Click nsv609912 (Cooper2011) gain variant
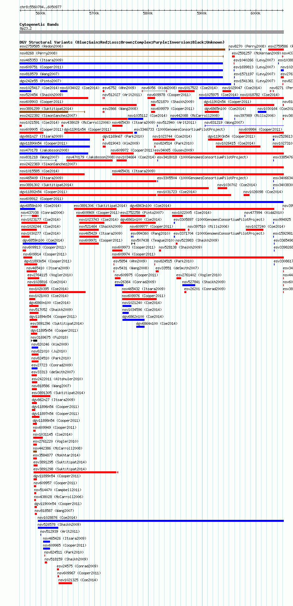Viewport: 293px width, 606px height. coord(151,202)
